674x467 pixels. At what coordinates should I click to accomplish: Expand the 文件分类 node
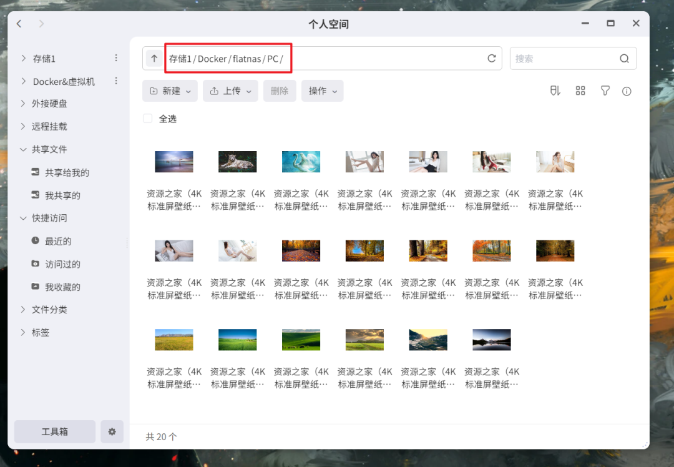click(23, 309)
